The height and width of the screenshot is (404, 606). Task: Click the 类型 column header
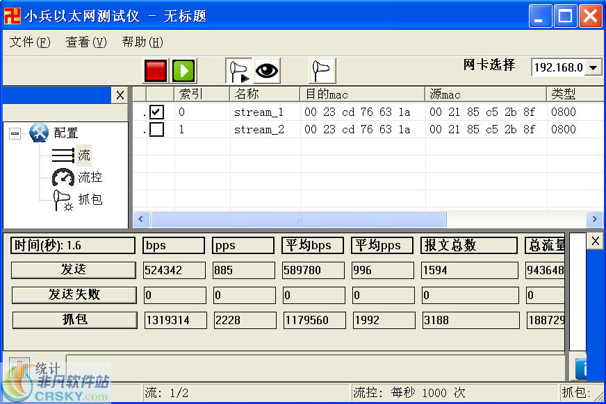(x=575, y=94)
